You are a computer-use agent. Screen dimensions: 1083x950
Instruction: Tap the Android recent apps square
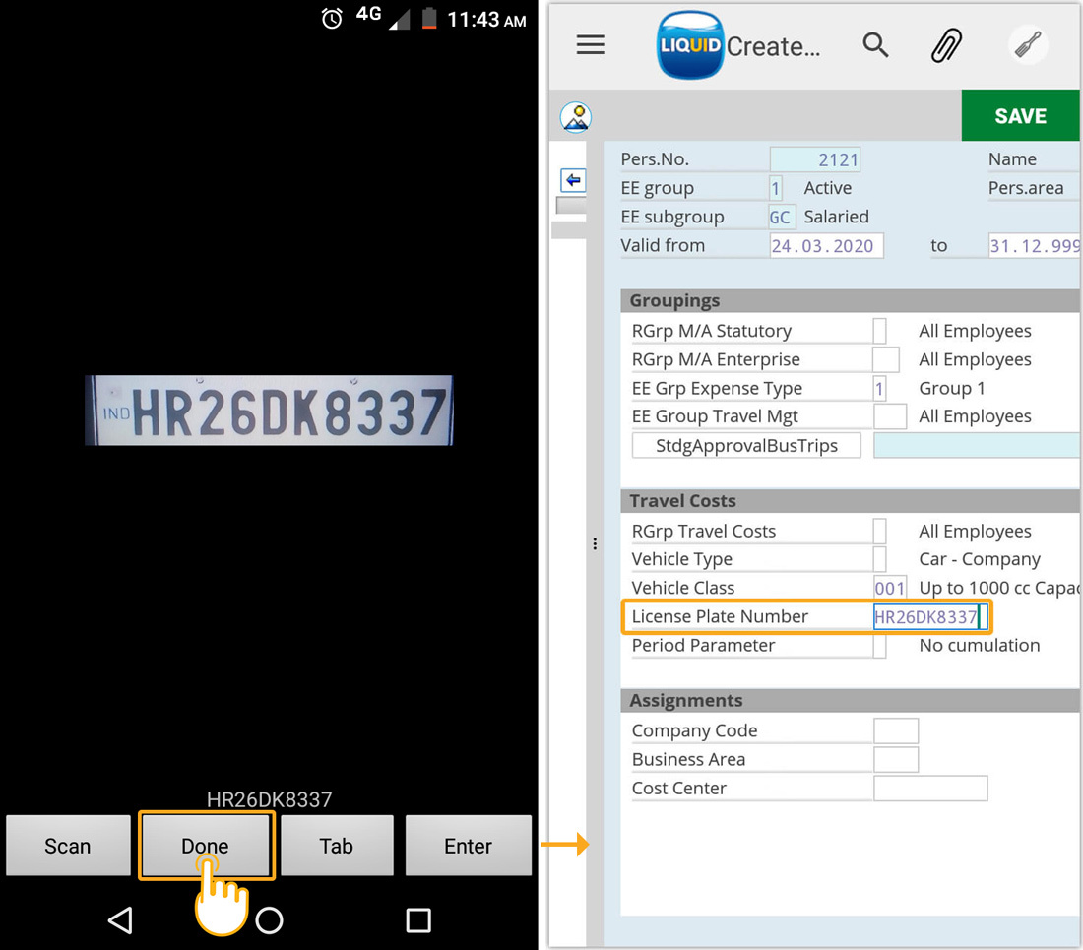click(x=418, y=919)
